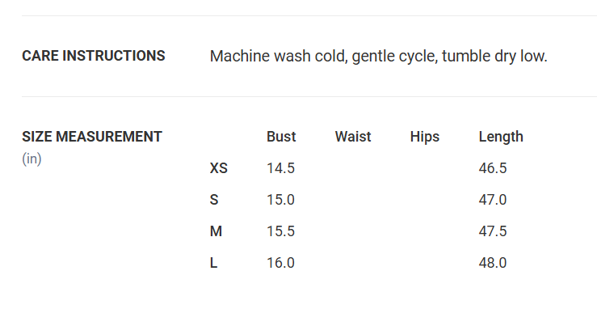
Task: Select the L size row label
Action: (213, 263)
